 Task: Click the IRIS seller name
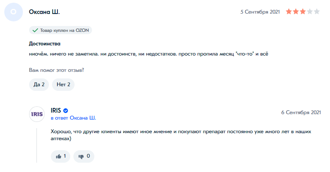tap(56, 111)
